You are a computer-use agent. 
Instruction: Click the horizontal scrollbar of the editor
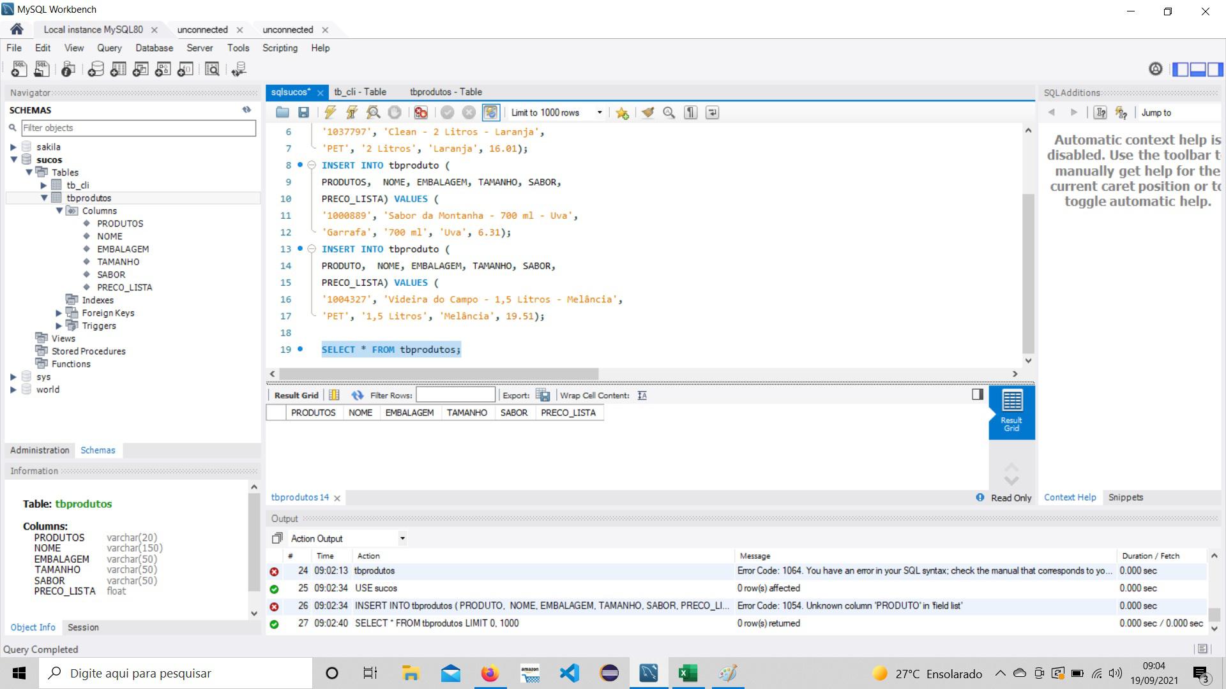[x=439, y=374]
